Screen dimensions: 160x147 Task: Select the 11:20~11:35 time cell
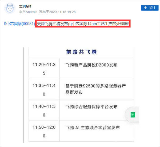point(44,69)
